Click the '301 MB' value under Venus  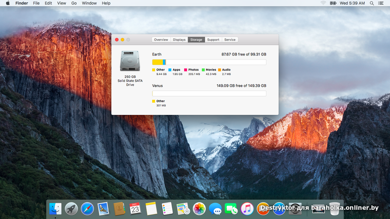tap(161, 105)
